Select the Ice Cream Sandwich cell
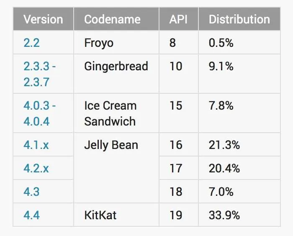The width and height of the screenshot is (293, 236). (x=116, y=113)
